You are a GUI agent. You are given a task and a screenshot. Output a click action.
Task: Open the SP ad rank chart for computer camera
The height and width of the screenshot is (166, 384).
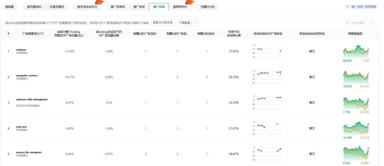[267, 77]
